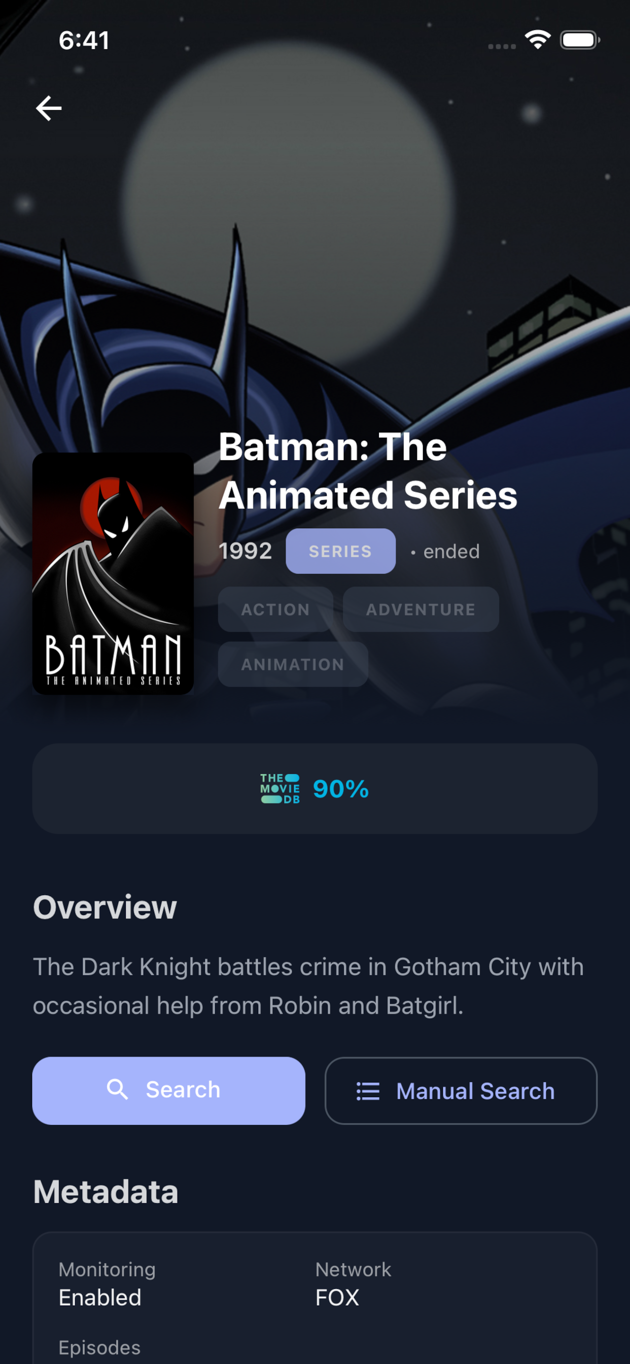Select the ADVENTURE genre tag
The height and width of the screenshot is (1364, 630).
click(x=421, y=609)
